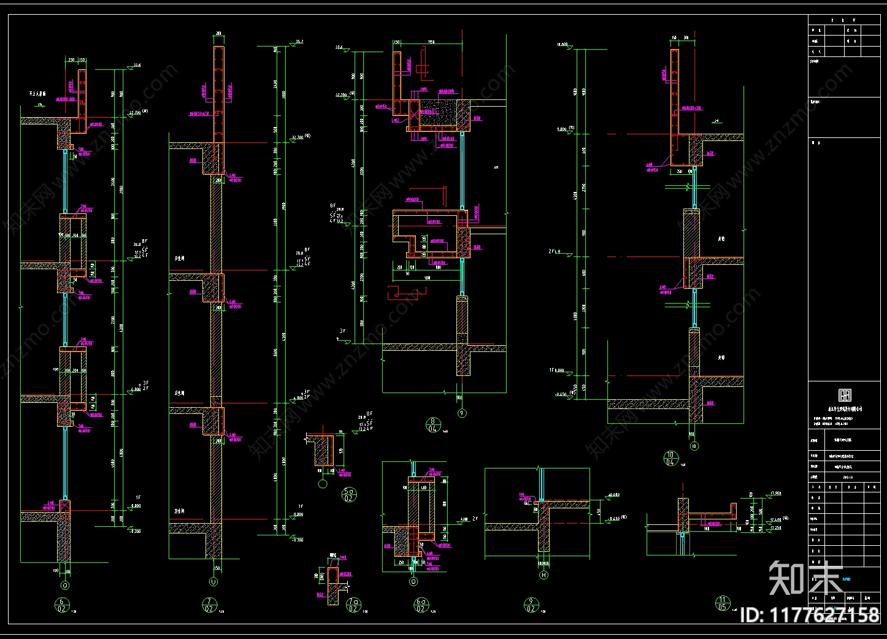The height and width of the screenshot is (639, 887).
Task: Click axis bubble H below section 9
Action: [x=543, y=575]
